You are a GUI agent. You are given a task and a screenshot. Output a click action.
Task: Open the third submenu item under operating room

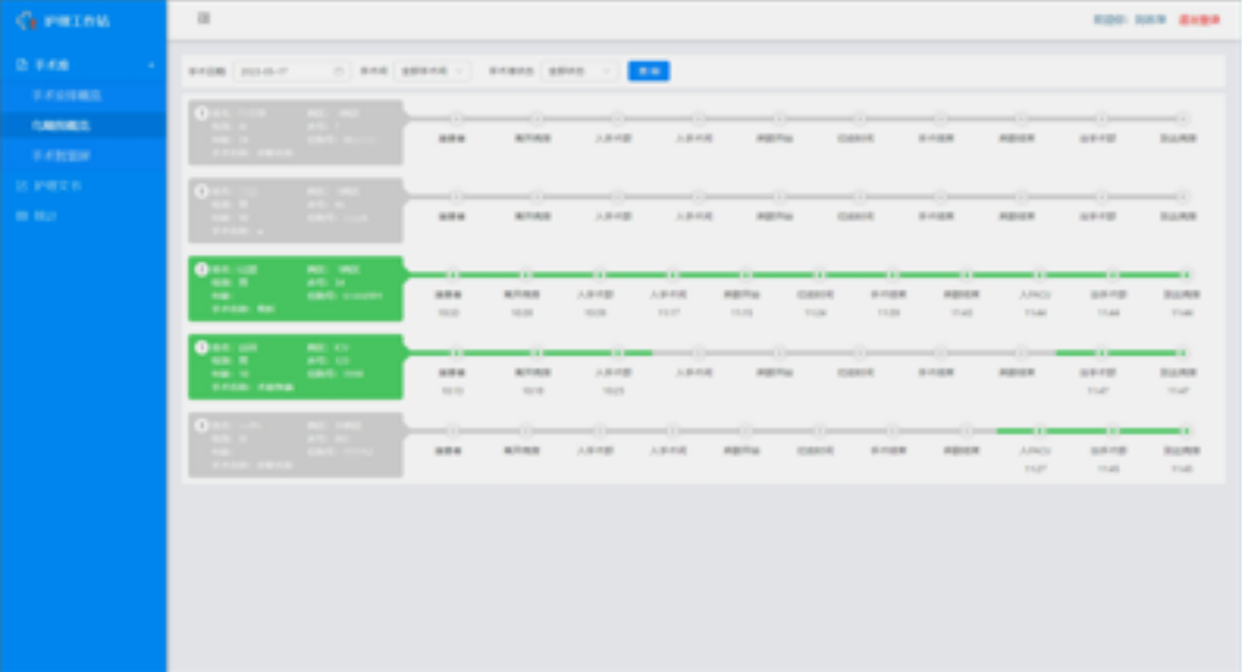pos(61,156)
